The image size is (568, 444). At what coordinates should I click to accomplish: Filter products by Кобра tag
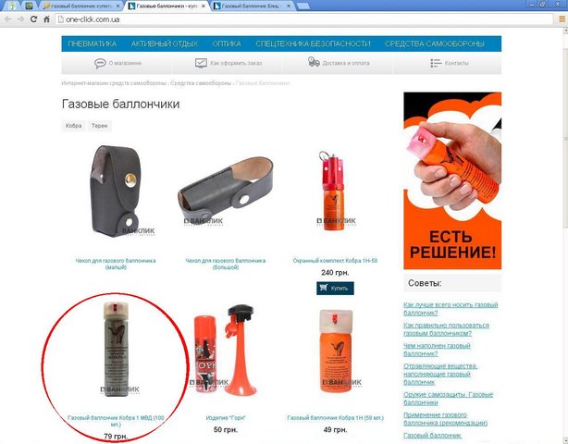(x=73, y=126)
